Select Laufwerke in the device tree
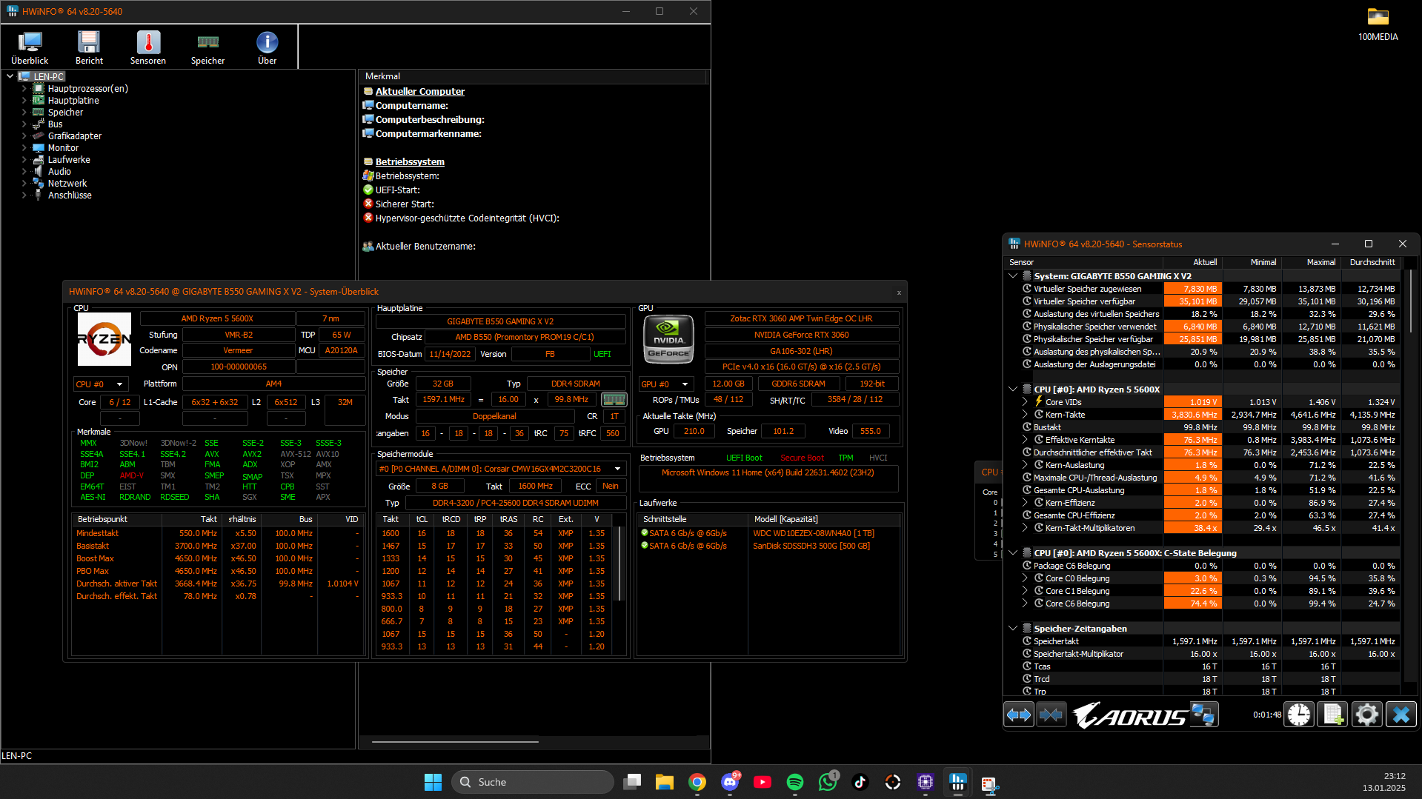This screenshot has height=799, width=1422. pos(69,160)
